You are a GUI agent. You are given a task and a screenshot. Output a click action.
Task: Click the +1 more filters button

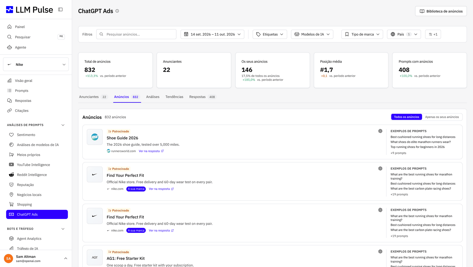[433, 34]
